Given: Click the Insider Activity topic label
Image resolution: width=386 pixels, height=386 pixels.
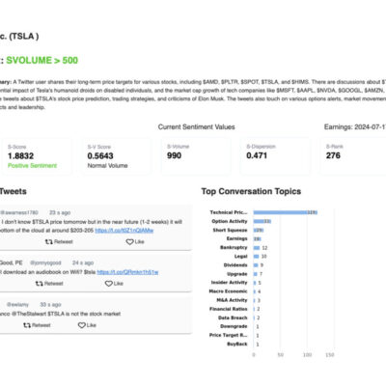Looking at the screenshot, I should pos(229,283).
